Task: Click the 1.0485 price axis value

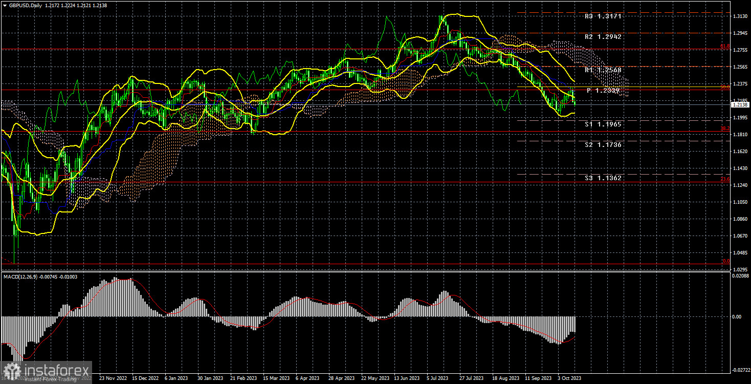Action: (740, 253)
